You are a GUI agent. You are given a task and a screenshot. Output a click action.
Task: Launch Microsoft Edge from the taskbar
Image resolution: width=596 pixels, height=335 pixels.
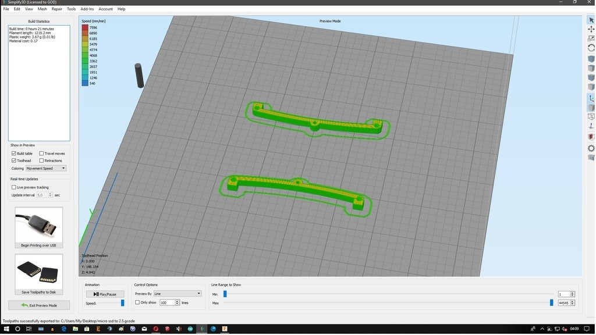[x=64, y=329]
